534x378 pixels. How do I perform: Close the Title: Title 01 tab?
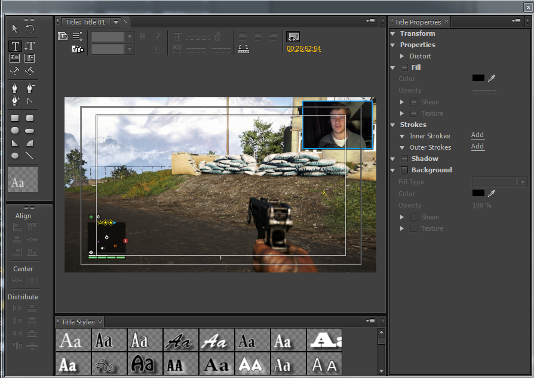[125, 21]
